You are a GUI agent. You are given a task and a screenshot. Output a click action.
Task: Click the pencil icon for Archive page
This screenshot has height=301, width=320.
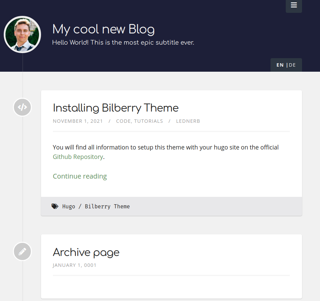(22, 252)
